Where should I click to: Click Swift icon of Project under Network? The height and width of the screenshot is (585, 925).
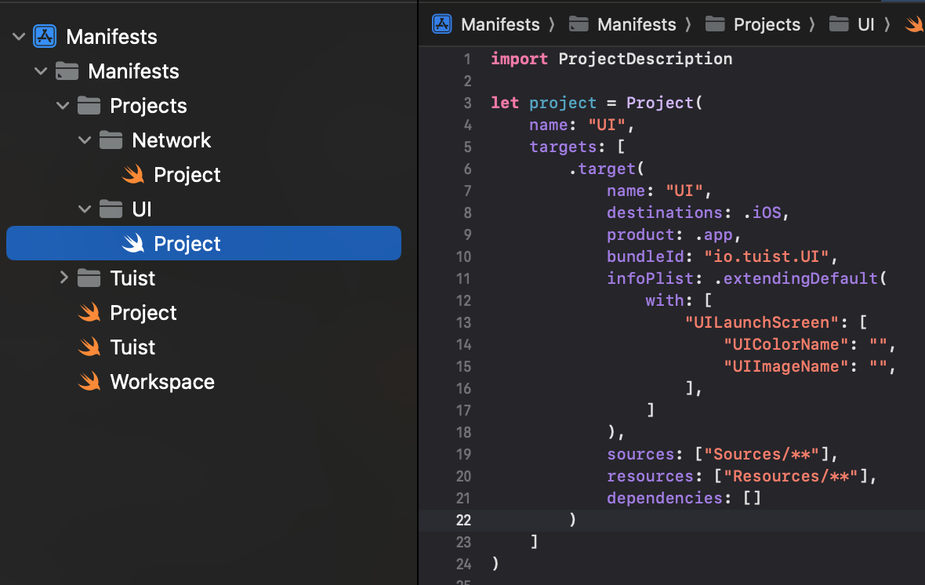pyautogui.click(x=133, y=174)
